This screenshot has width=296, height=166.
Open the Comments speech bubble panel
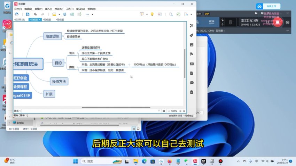[192, 83]
